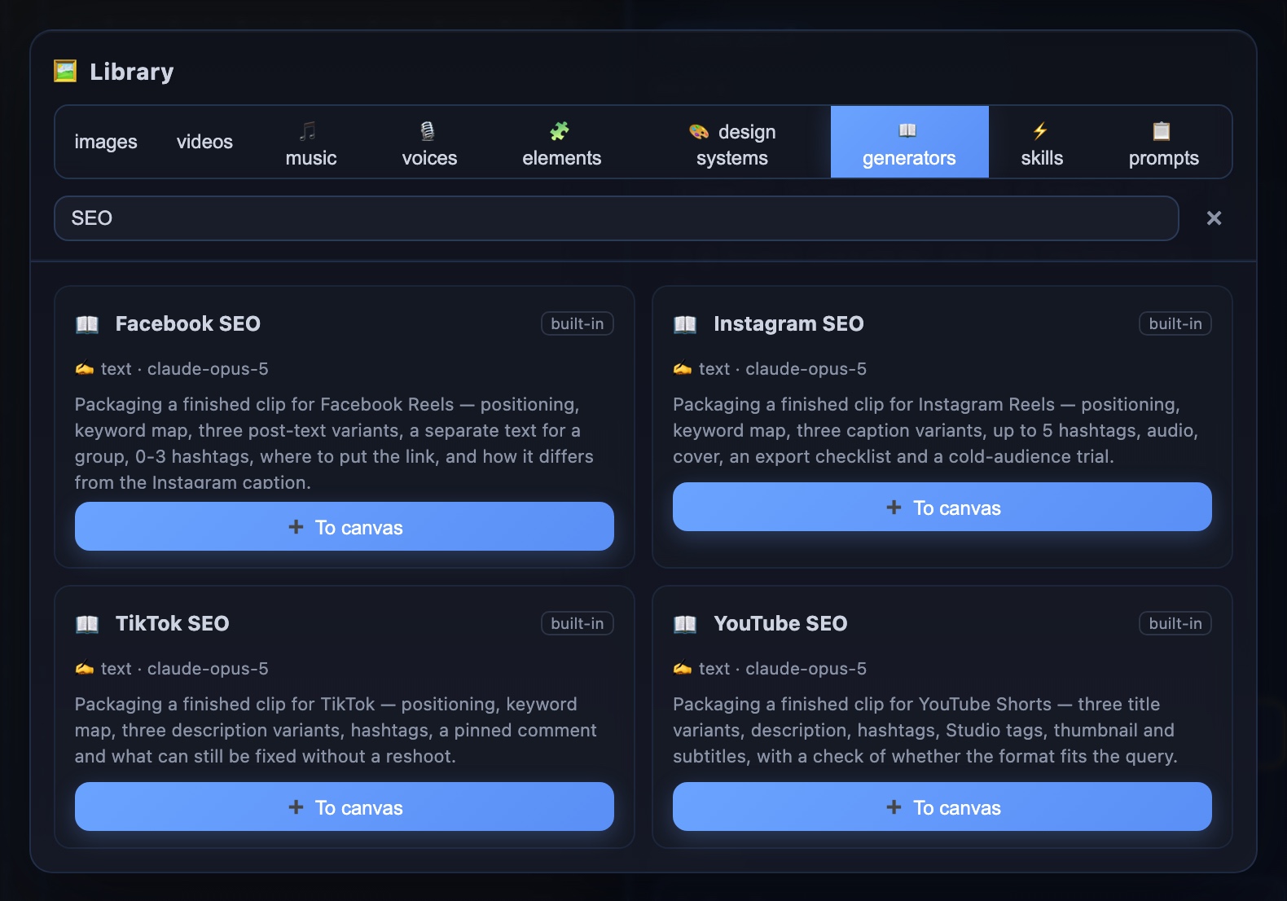The height and width of the screenshot is (901, 1287).
Task: Select the voices tab
Action: pyautogui.click(x=429, y=142)
